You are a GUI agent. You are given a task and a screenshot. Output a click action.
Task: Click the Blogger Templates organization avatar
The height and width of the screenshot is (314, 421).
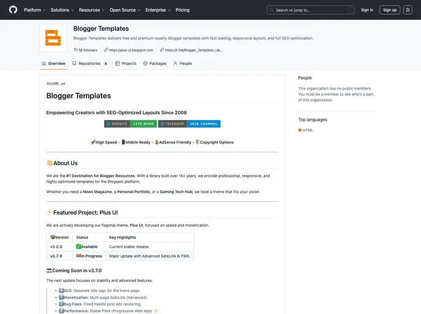point(53,38)
